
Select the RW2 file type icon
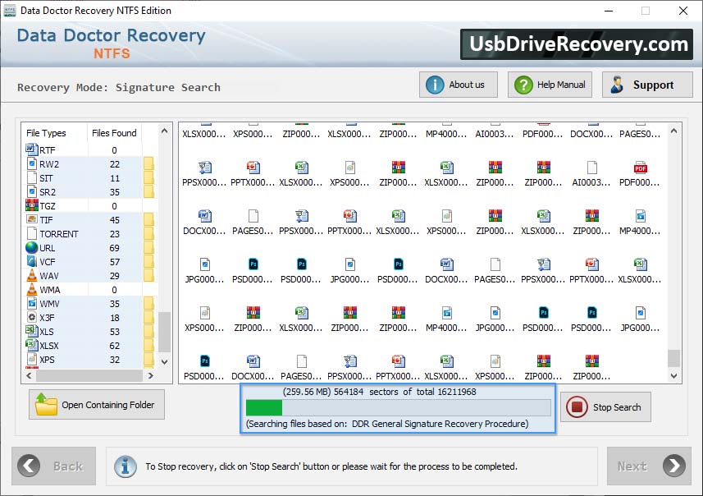click(x=32, y=163)
